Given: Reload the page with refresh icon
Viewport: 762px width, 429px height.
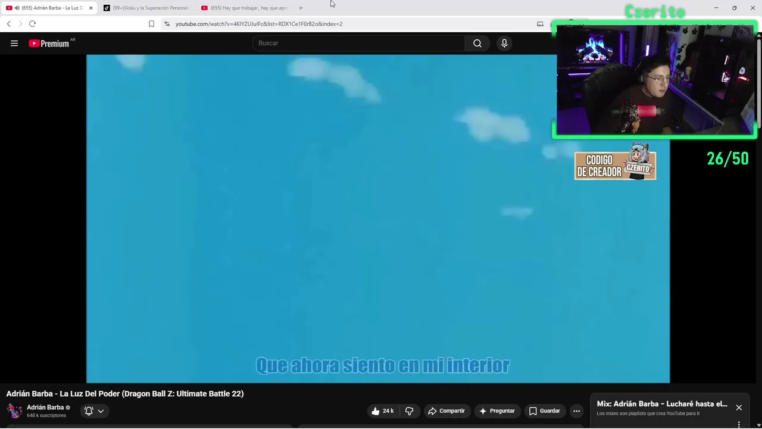Looking at the screenshot, I should [x=32, y=24].
